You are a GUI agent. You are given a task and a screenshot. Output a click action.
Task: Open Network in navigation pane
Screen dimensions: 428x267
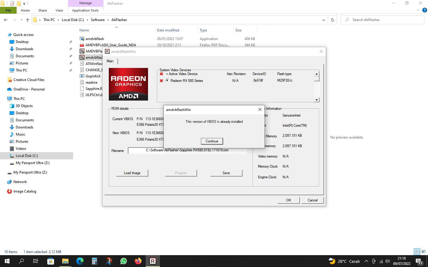20,182
